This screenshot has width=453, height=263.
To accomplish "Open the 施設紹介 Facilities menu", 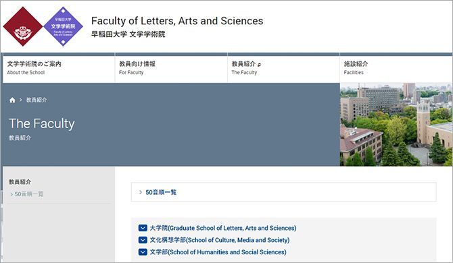I will pyautogui.click(x=396, y=68).
